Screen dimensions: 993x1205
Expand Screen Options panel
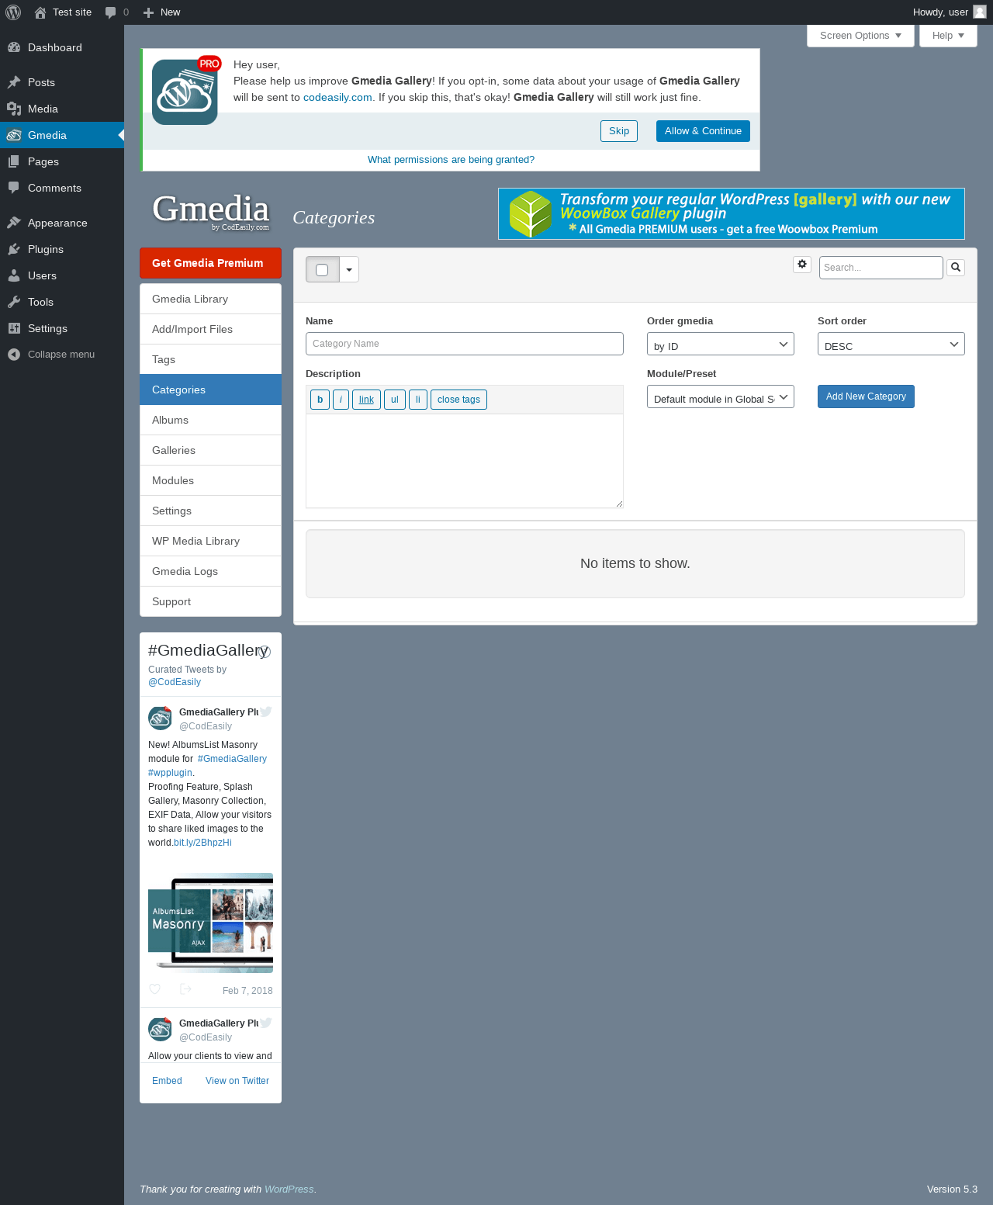[860, 36]
